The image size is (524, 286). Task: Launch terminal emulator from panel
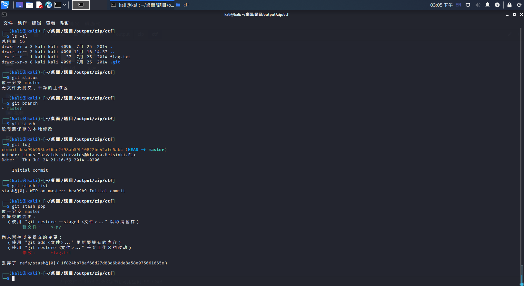click(x=58, y=5)
